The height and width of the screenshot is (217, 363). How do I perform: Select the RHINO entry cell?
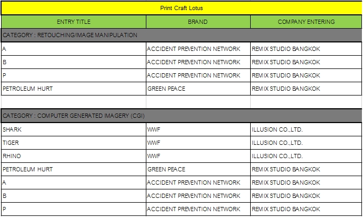(x=73, y=156)
